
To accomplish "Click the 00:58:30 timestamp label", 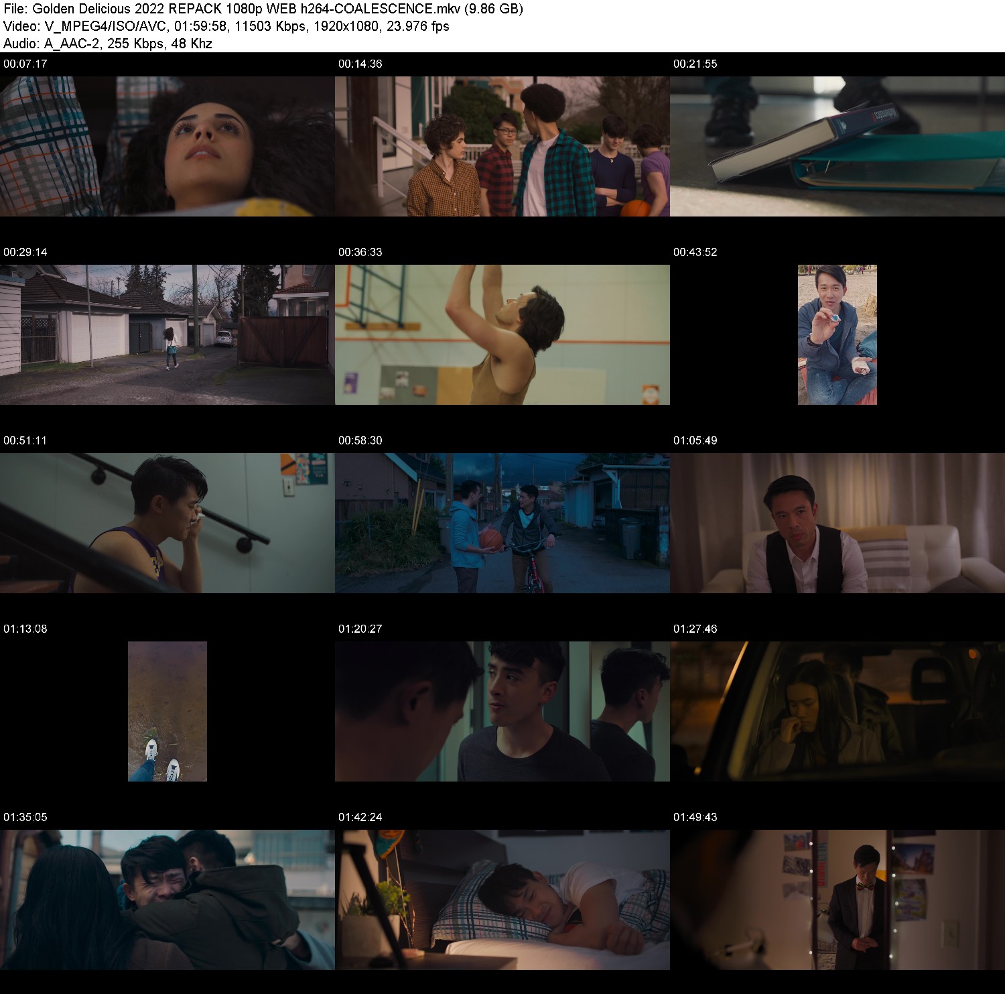I will [360, 440].
